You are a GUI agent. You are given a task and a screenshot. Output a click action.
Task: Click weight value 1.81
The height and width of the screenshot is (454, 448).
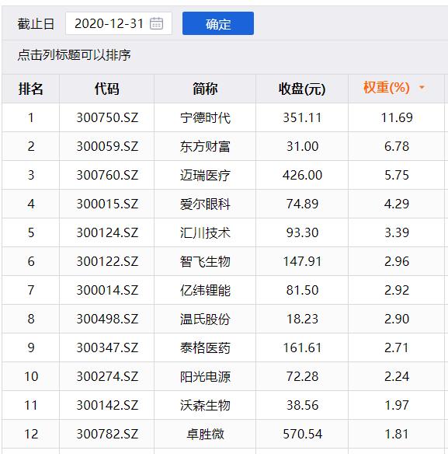pyautogui.click(x=397, y=434)
